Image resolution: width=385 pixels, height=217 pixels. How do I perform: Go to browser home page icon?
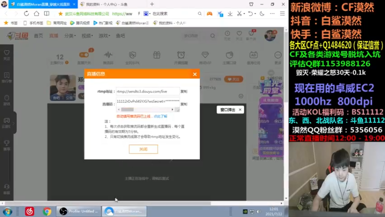[x=37, y=14]
